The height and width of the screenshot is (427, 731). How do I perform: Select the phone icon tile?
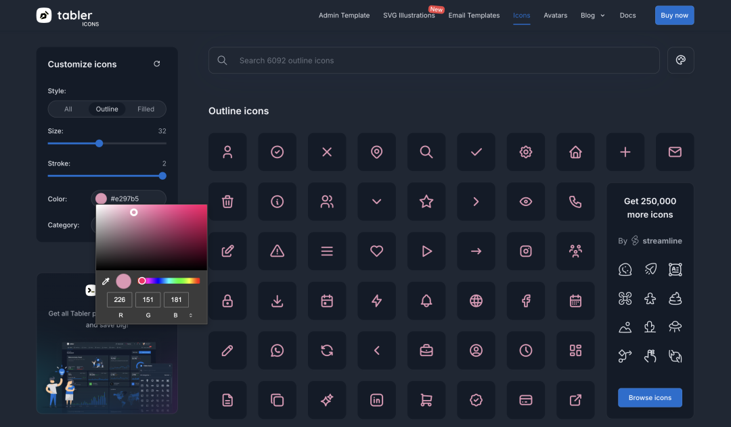pyautogui.click(x=575, y=201)
